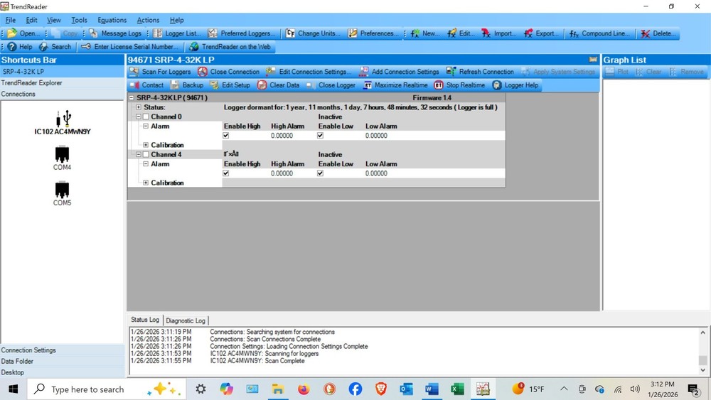Collapse the Channel 0 Alarm node
Image resolution: width=711 pixels, height=400 pixels.
pos(146,126)
